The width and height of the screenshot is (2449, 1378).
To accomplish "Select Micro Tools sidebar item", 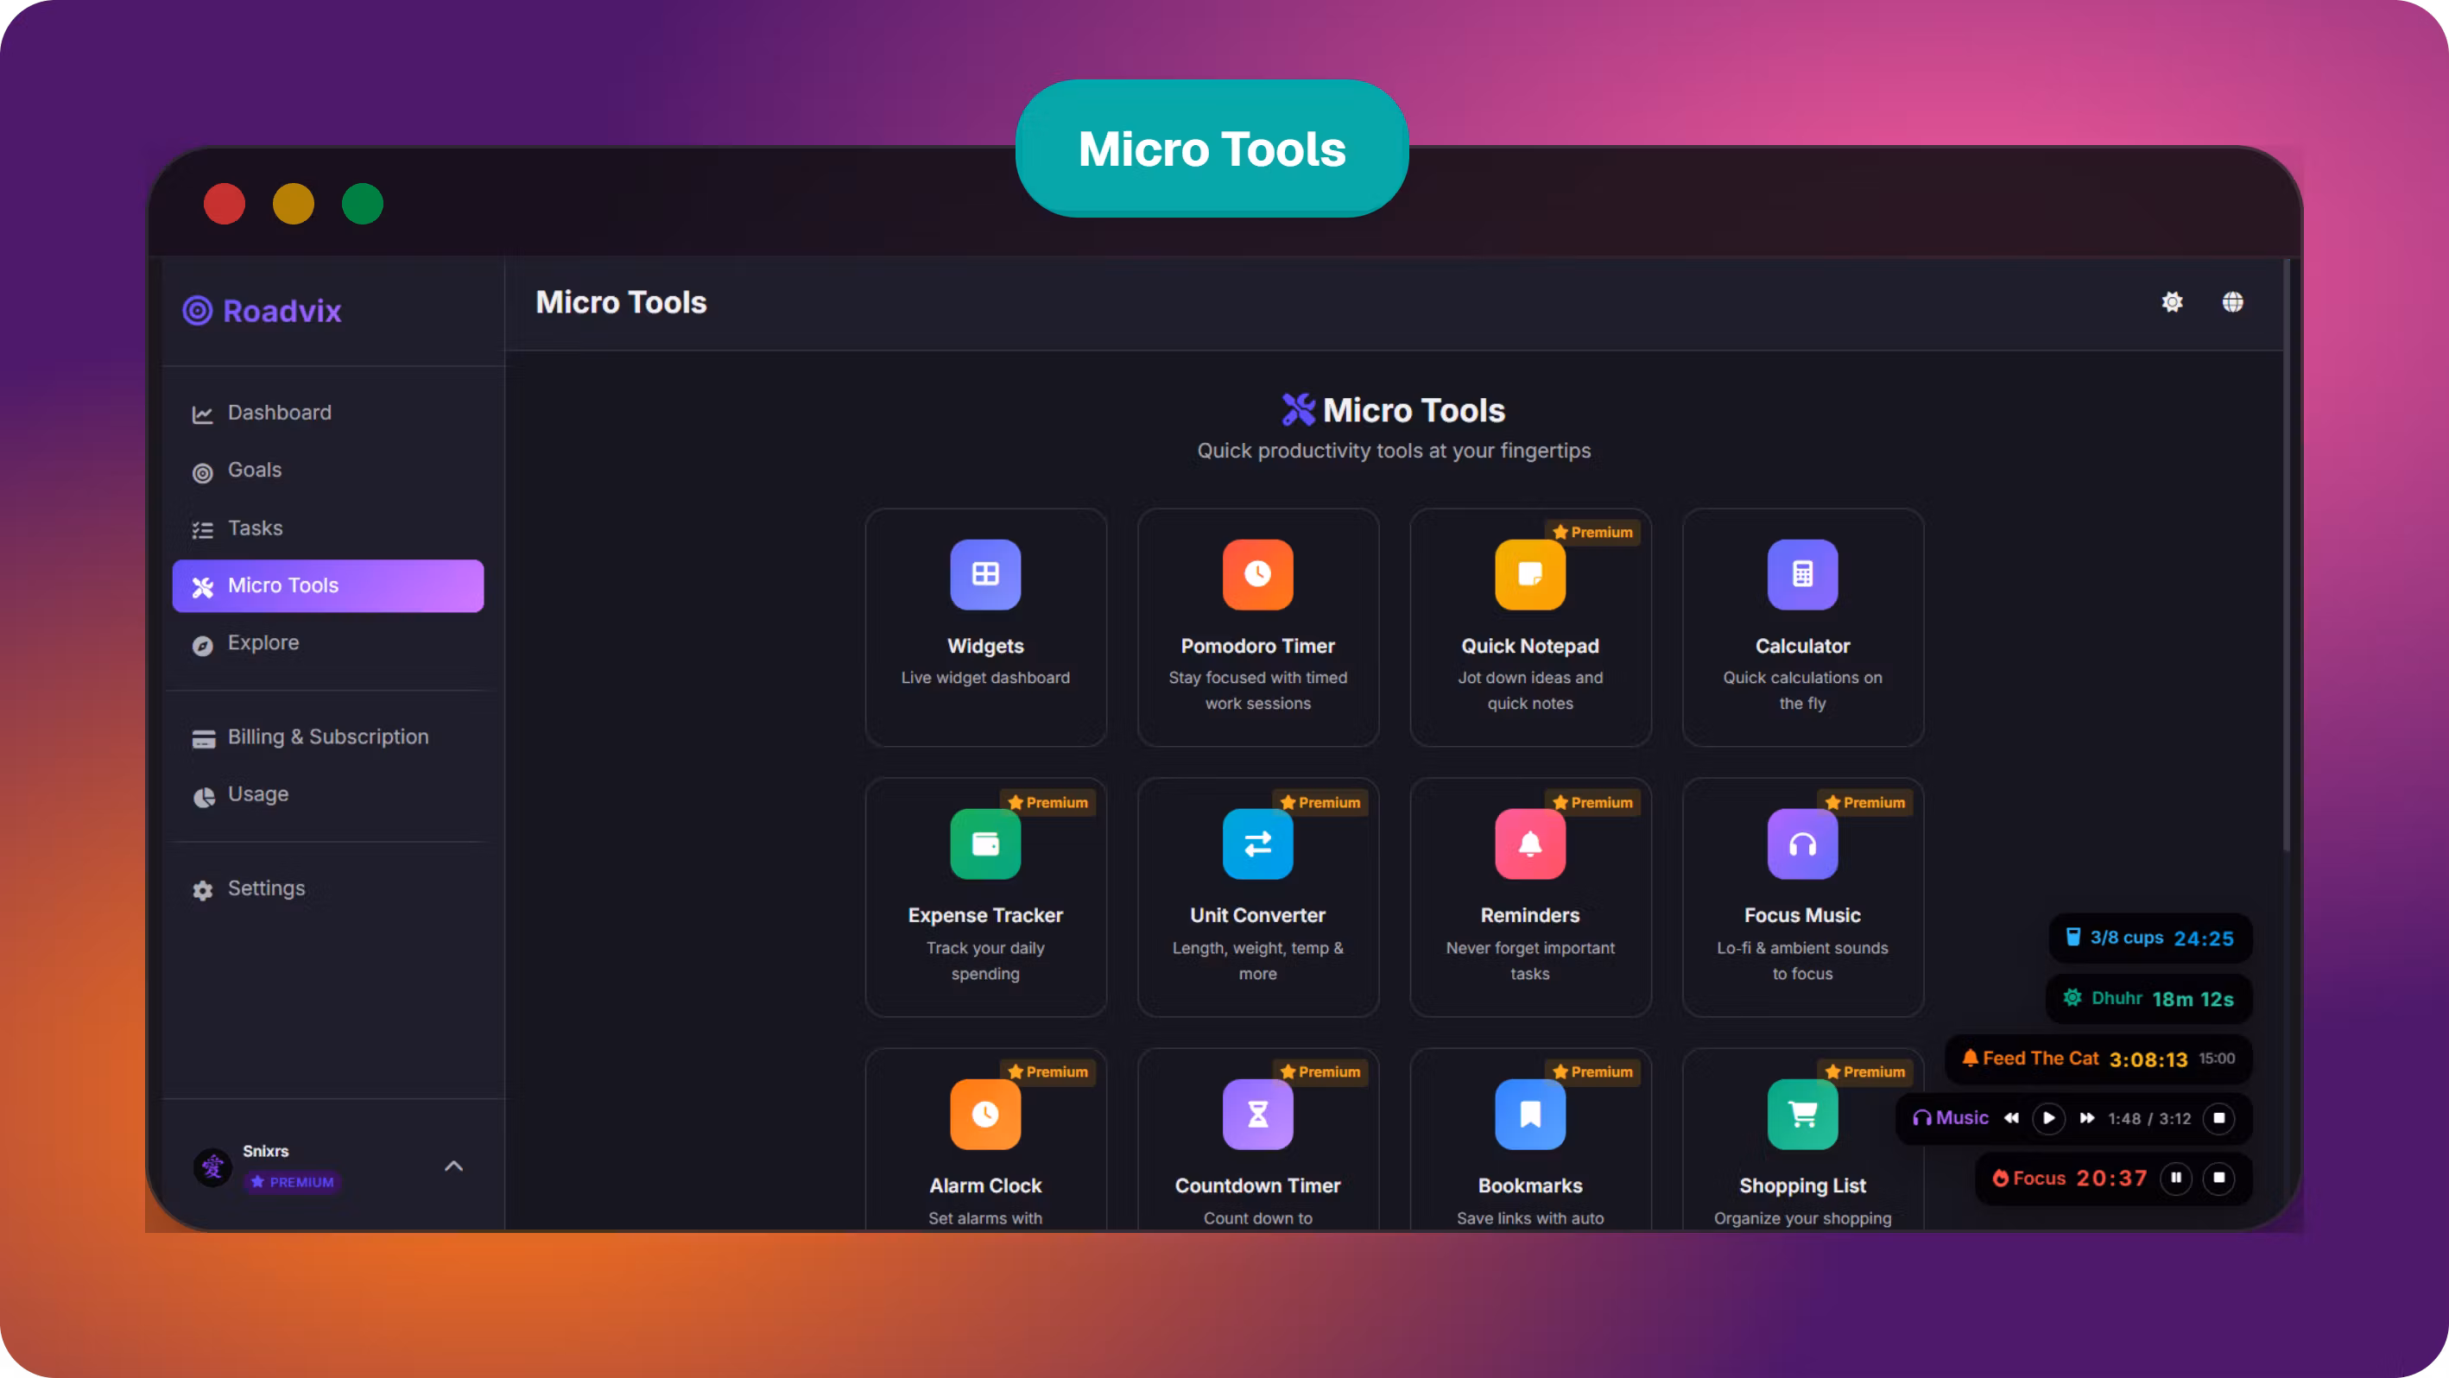I will pos(328,585).
